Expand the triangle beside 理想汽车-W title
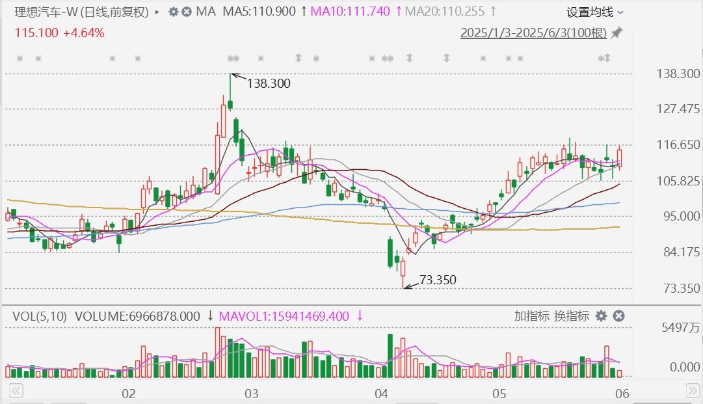 (x=157, y=12)
